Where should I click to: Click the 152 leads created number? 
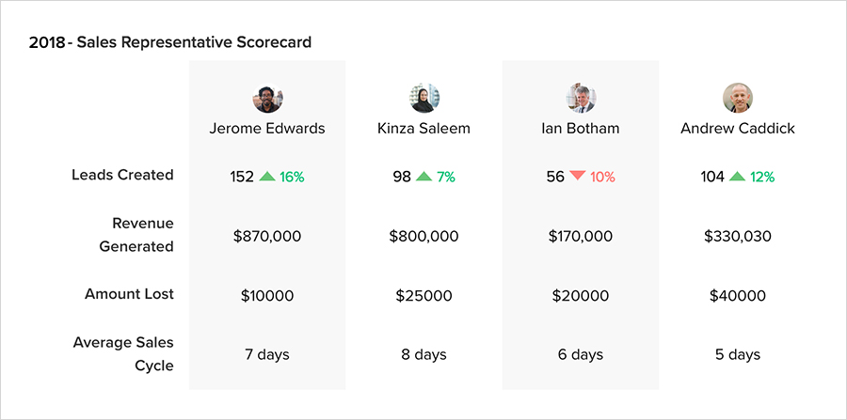242,176
